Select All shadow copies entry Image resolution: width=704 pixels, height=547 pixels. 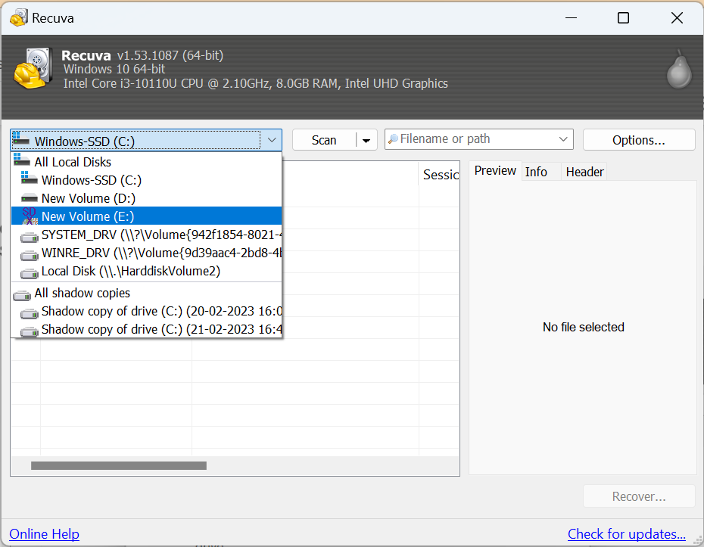click(x=146, y=293)
